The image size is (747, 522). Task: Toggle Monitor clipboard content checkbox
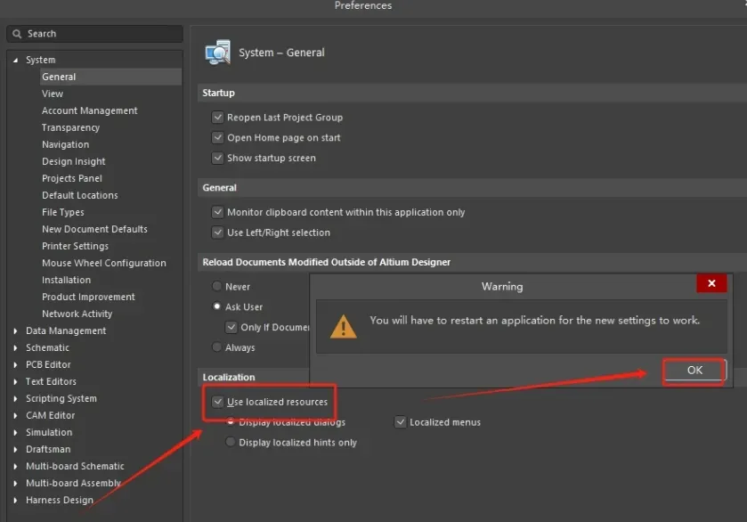(218, 212)
